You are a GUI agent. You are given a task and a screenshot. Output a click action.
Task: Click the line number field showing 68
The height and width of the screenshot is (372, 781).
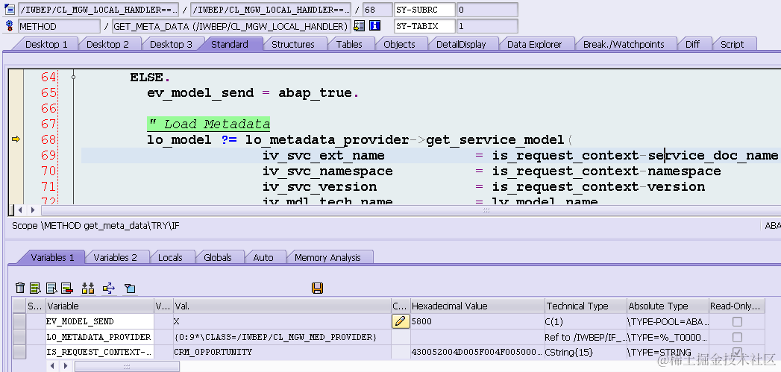click(x=377, y=10)
